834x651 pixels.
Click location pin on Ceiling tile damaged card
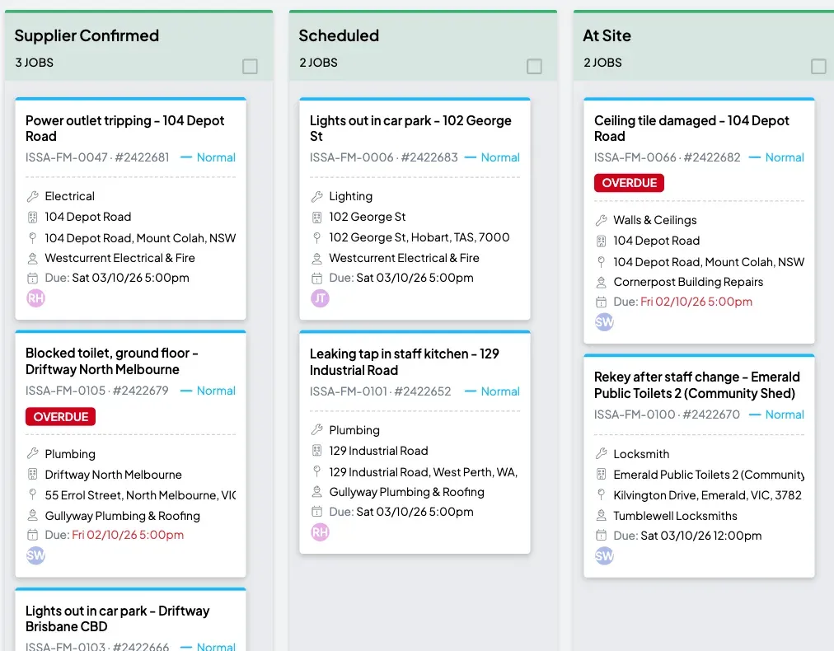[601, 262]
